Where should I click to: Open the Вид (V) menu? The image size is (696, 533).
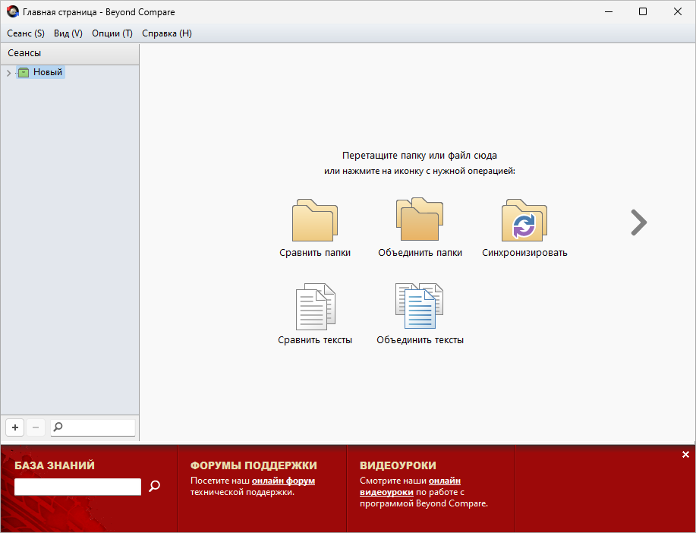(68, 33)
